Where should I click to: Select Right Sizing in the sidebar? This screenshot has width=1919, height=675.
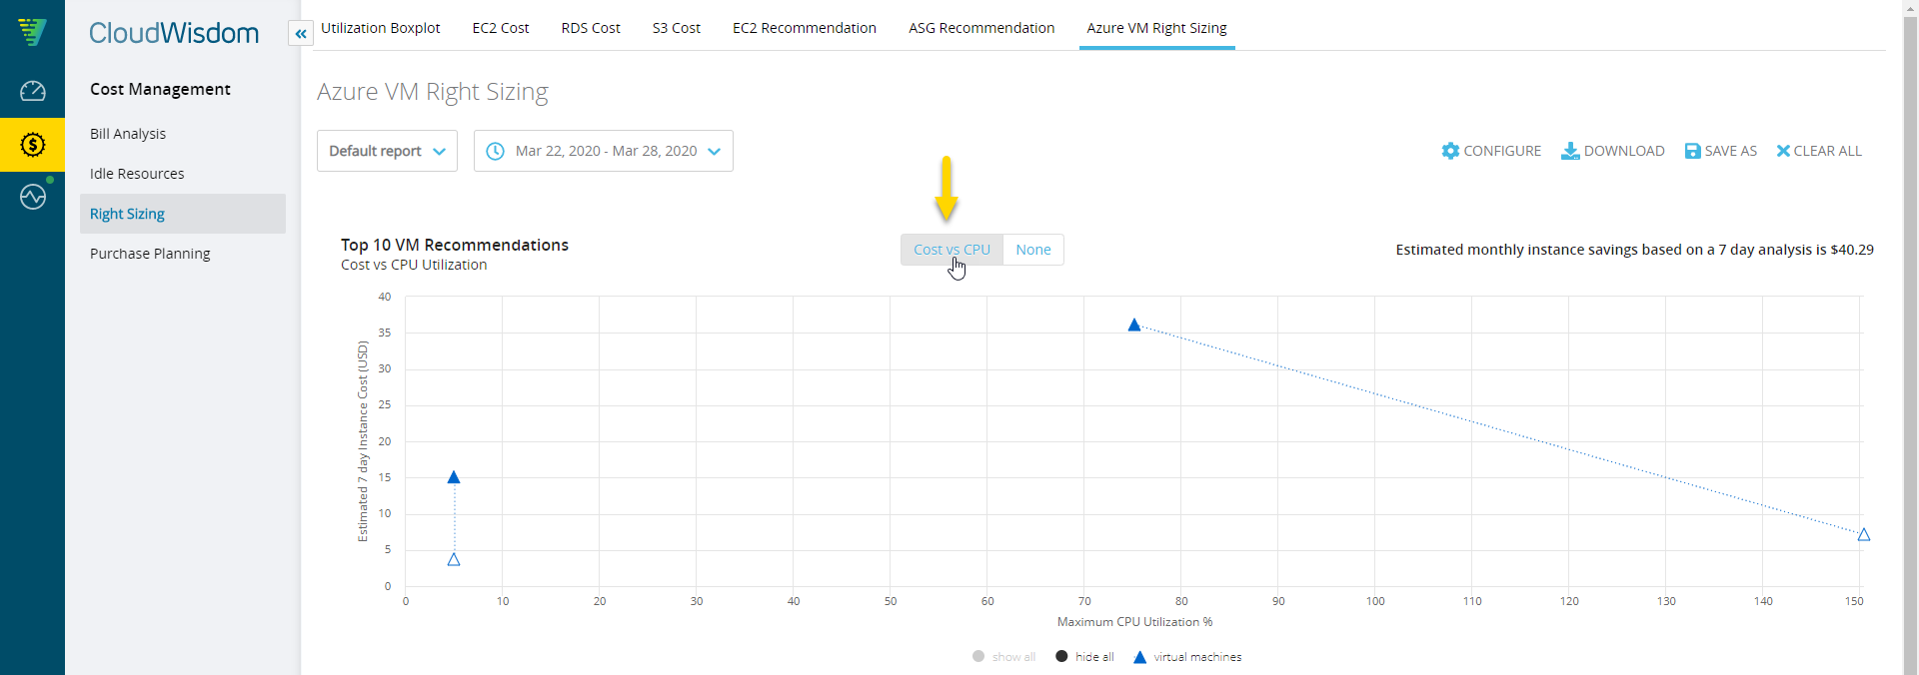(183, 214)
